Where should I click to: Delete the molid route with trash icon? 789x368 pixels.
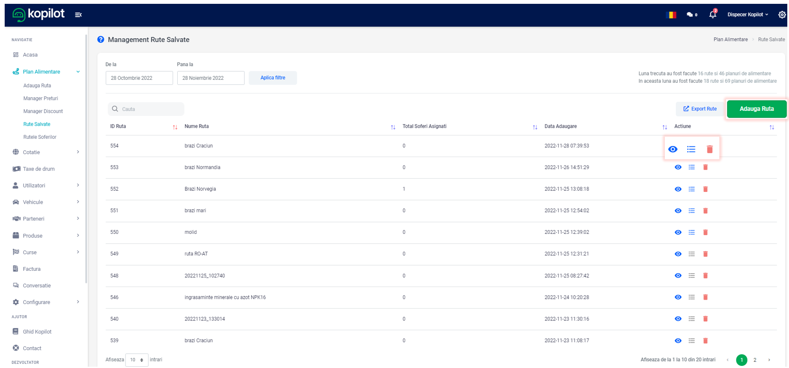(705, 233)
